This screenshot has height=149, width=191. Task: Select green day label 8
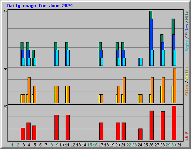(51, 145)
